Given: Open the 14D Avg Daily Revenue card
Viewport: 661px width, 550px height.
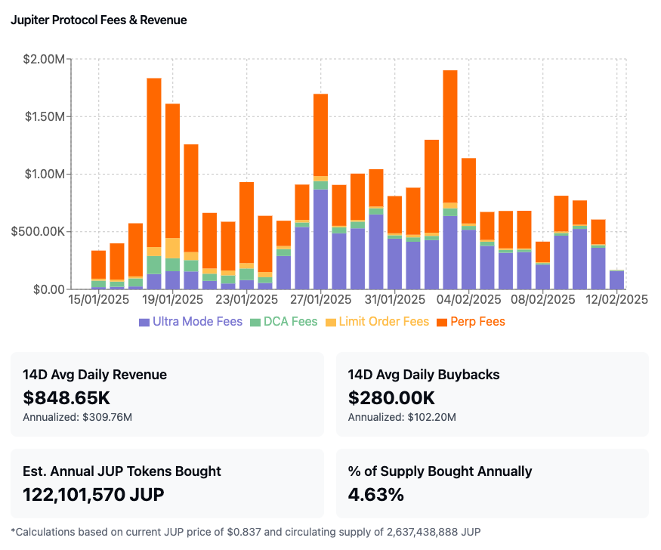Looking at the screenshot, I should tap(167, 394).
